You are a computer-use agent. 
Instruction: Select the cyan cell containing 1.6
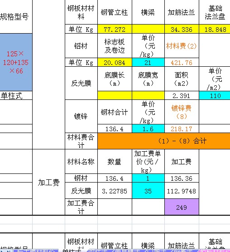click(x=148, y=128)
